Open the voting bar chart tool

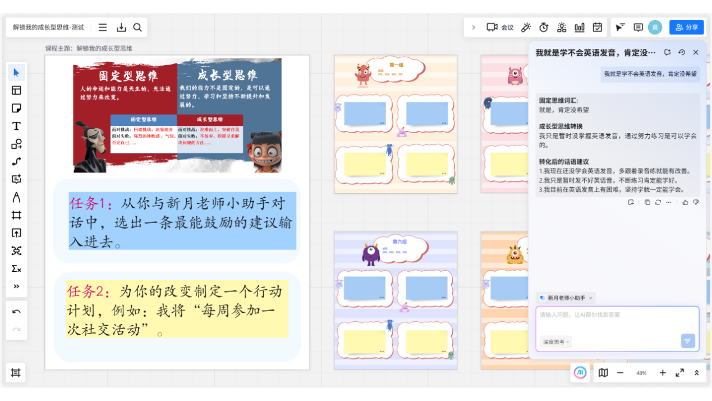click(x=580, y=27)
